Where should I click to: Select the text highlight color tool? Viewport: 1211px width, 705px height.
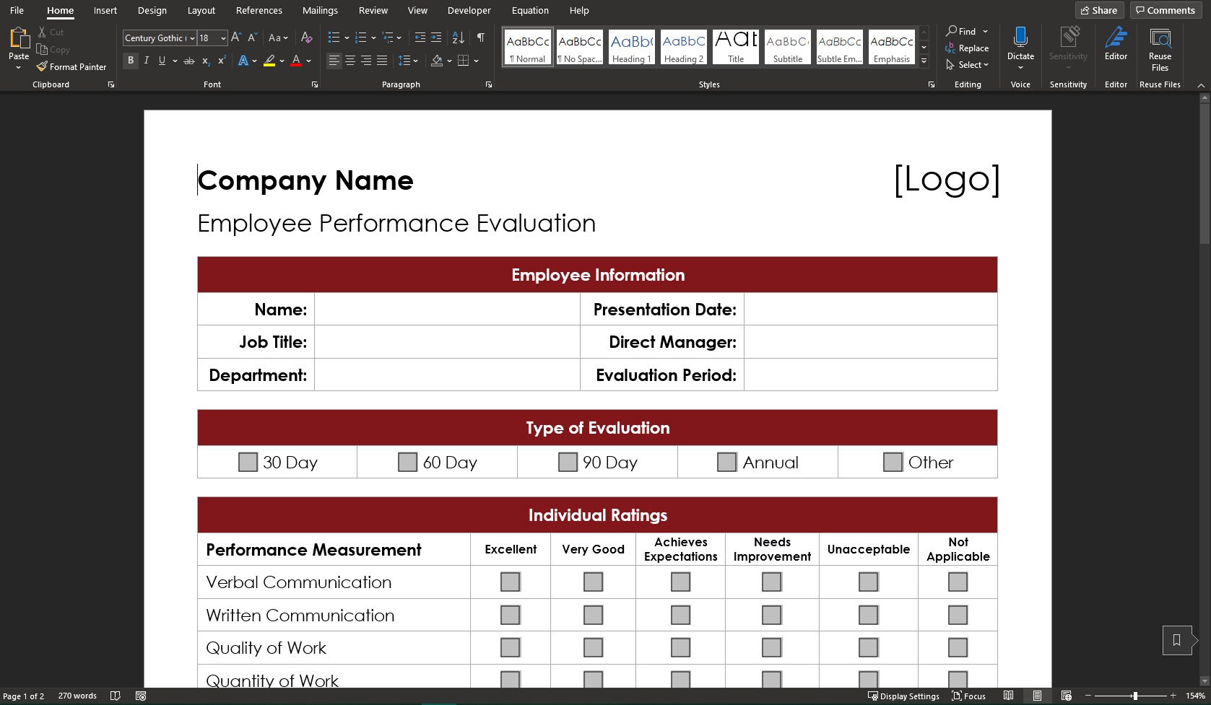click(x=271, y=61)
